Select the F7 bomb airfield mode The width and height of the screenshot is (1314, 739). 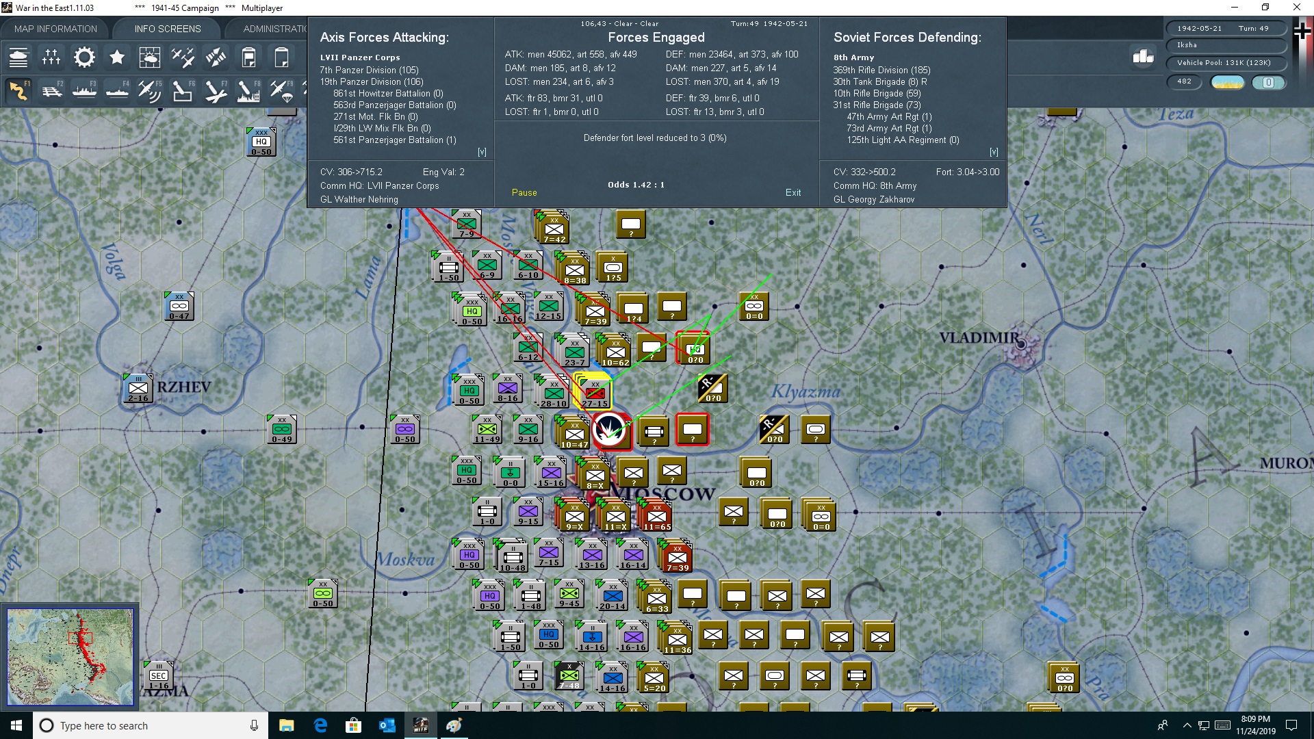216,90
